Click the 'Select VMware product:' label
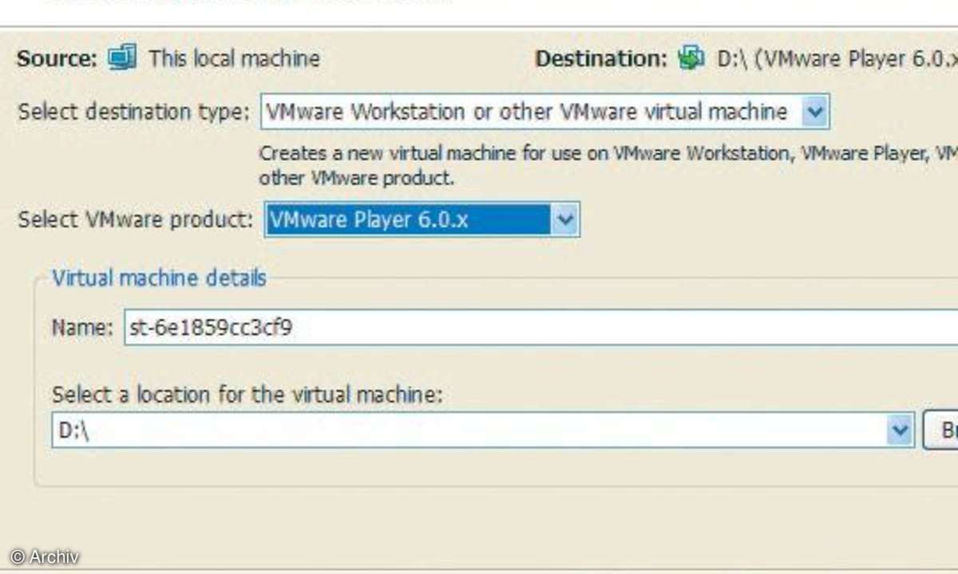Viewport: 958px width, 574px height. click(136, 220)
